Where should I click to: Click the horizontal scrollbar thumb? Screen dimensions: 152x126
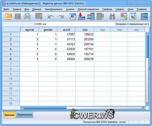pyautogui.click(x=45, y=108)
